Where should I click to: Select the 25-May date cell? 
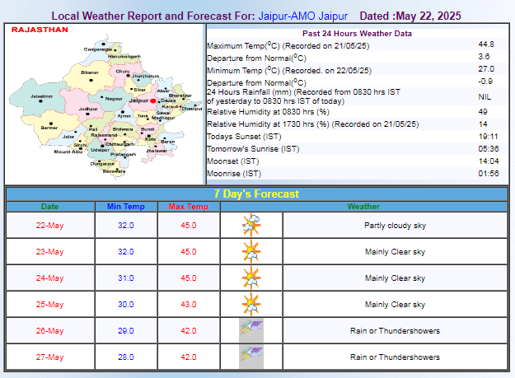pyautogui.click(x=50, y=305)
